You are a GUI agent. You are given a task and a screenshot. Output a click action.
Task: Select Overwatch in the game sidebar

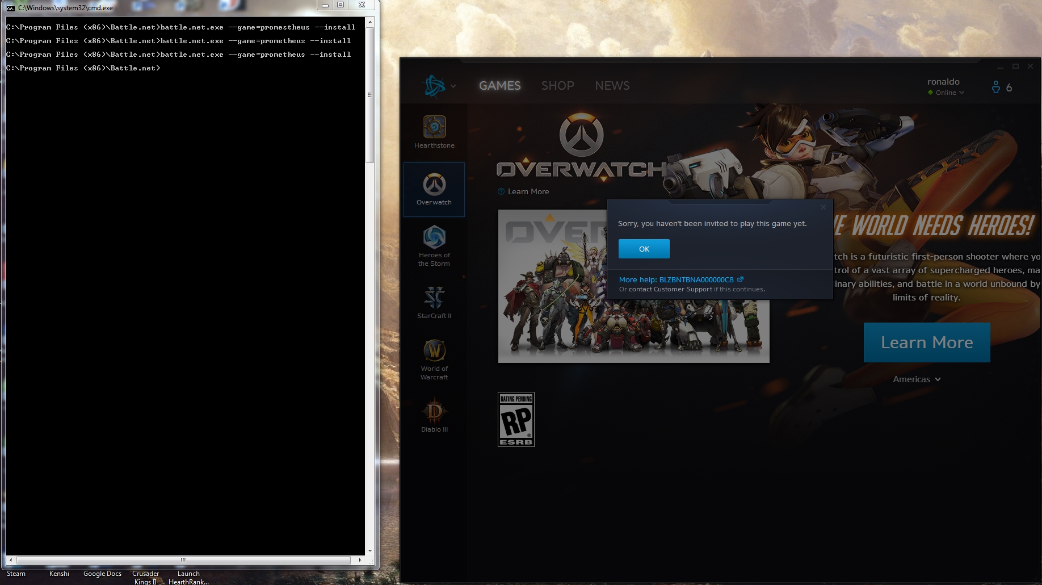click(434, 190)
